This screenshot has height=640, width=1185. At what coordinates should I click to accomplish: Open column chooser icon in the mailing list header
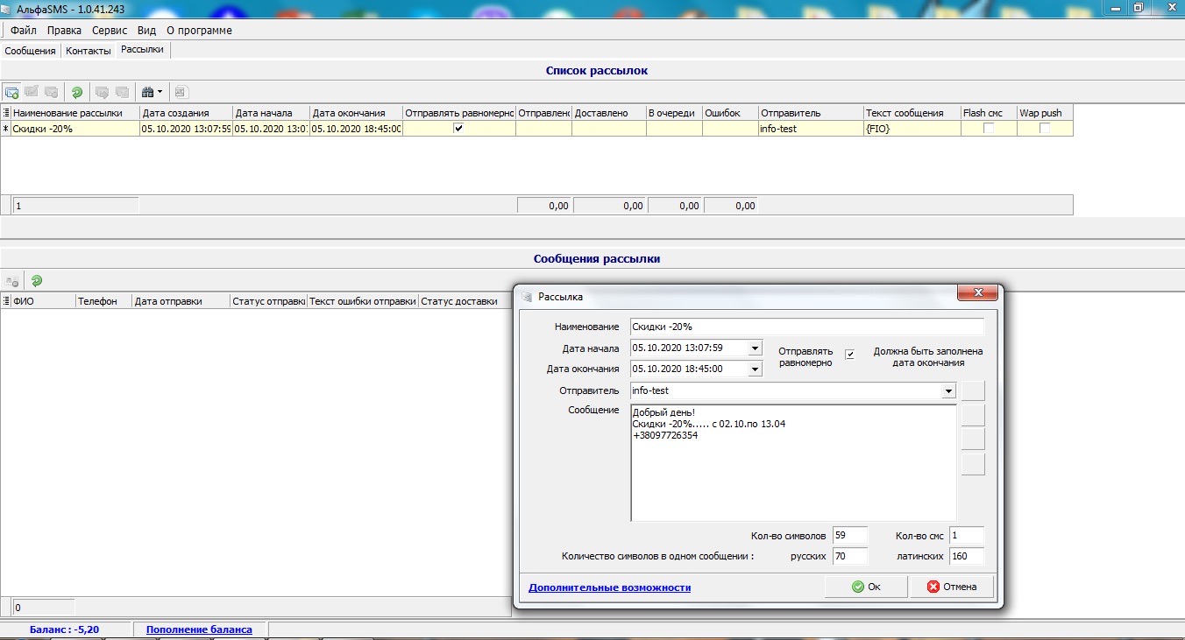tap(6, 113)
